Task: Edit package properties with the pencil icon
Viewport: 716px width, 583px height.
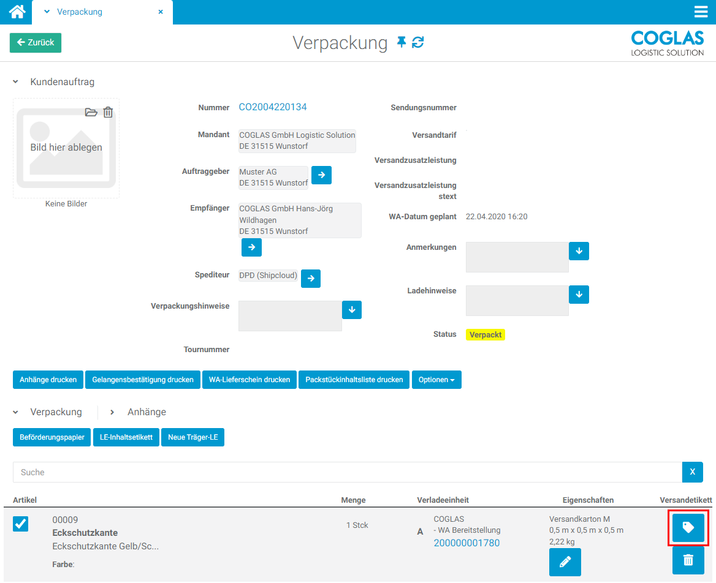Action: click(x=565, y=562)
